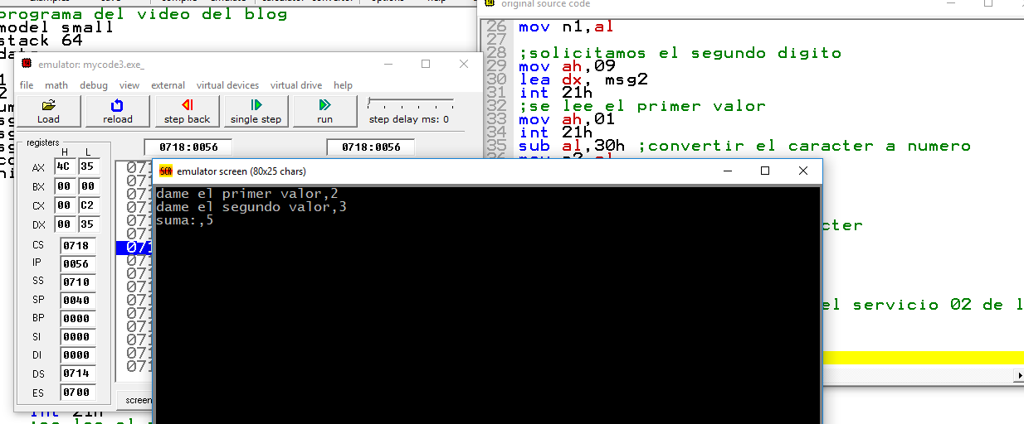Open the help menu in emulator
This screenshot has height=424, width=1024.
pyautogui.click(x=343, y=85)
